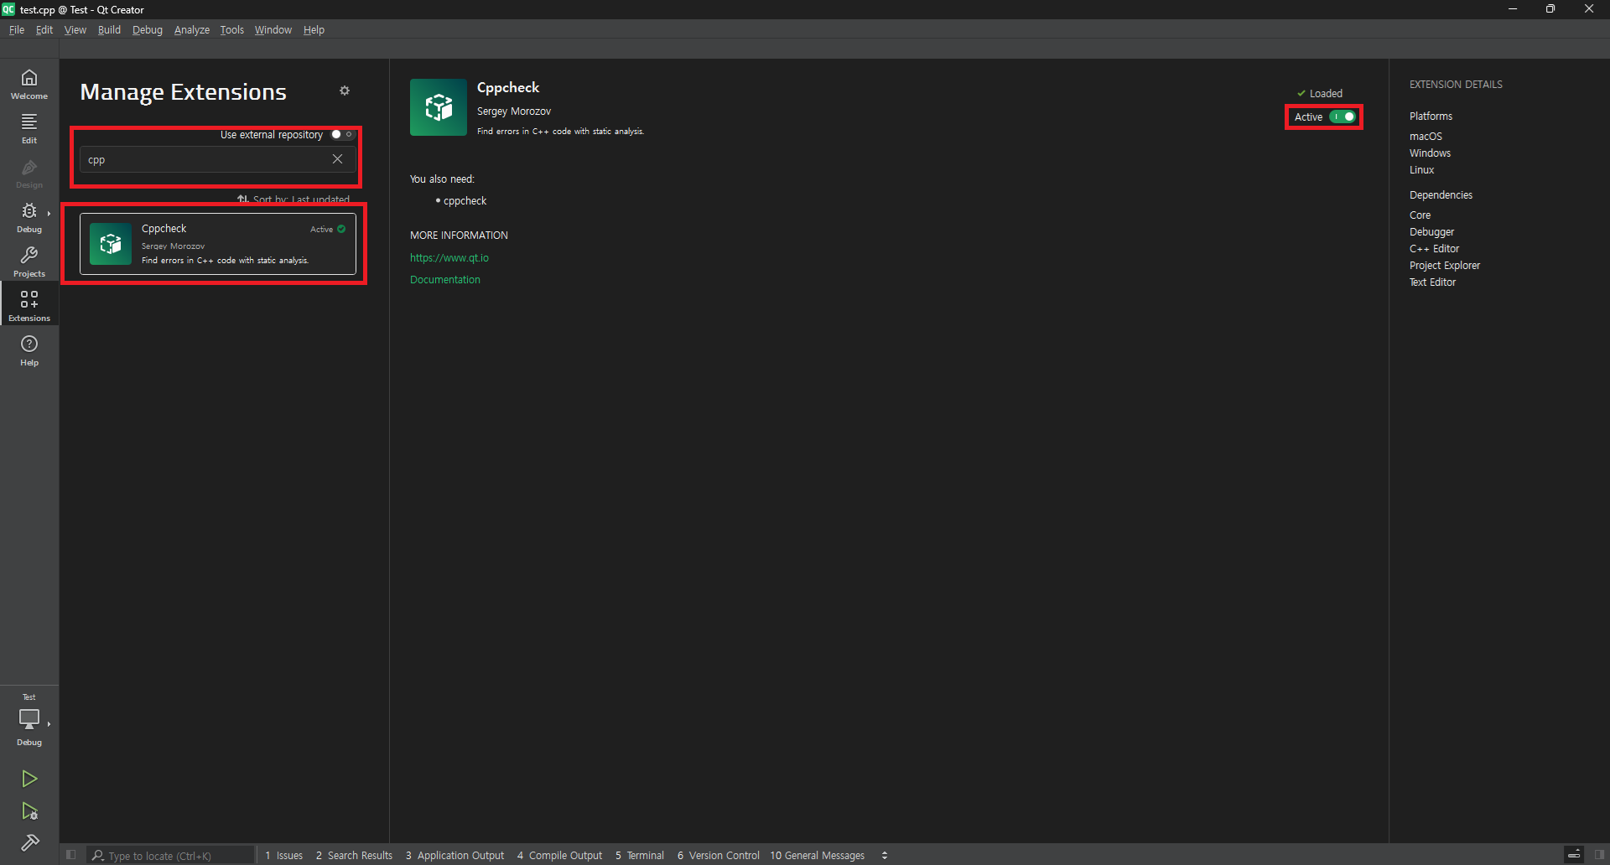Show the Application Output pane

pos(454,855)
